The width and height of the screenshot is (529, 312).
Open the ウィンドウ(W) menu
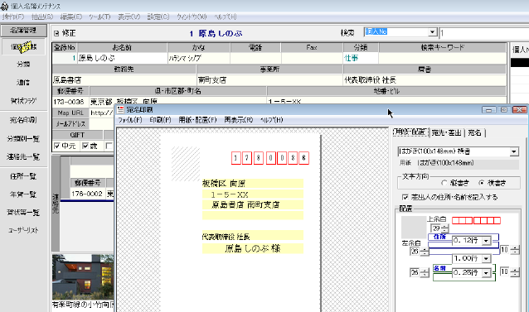pyautogui.click(x=192, y=17)
